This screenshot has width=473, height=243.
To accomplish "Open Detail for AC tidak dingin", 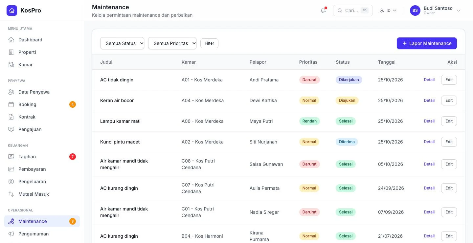I will pos(429,80).
